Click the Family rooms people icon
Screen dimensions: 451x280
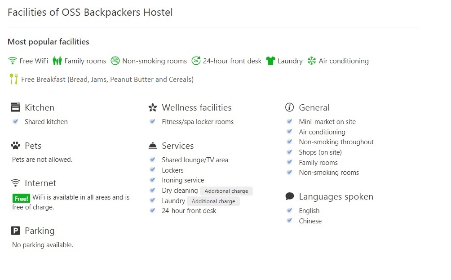[57, 61]
